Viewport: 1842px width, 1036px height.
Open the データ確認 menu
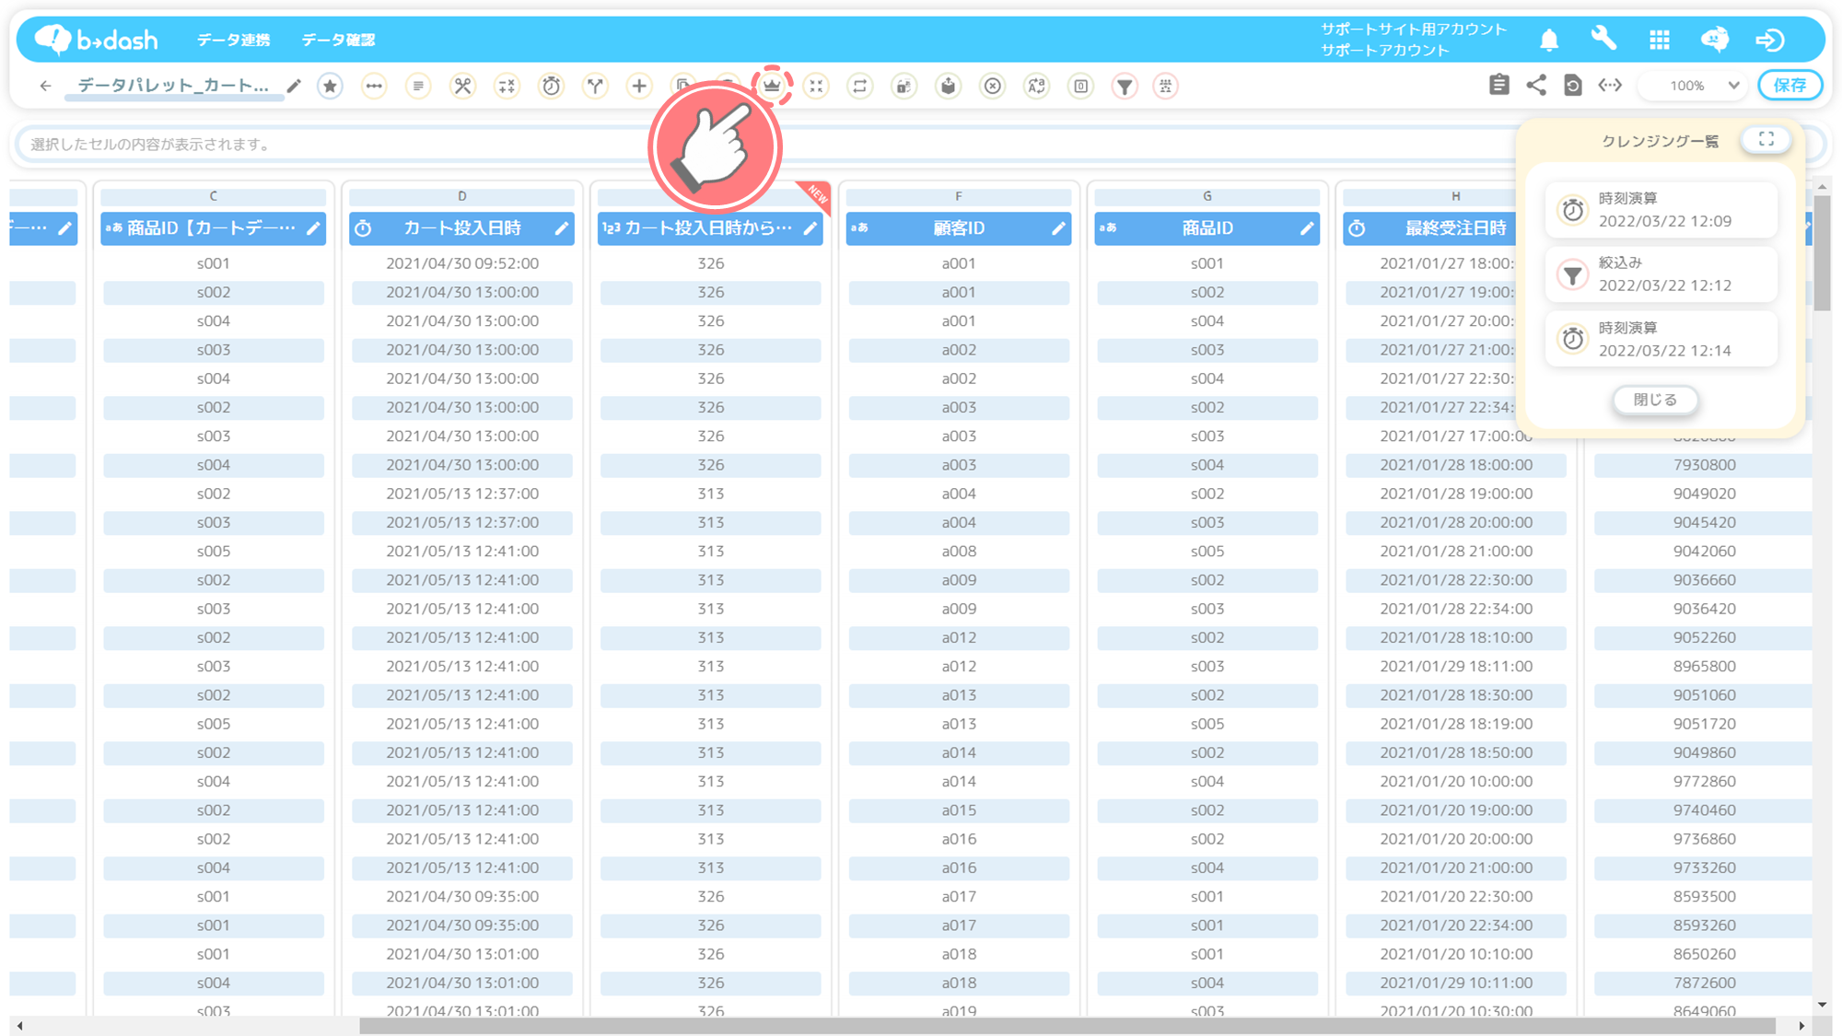coord(338,40)
